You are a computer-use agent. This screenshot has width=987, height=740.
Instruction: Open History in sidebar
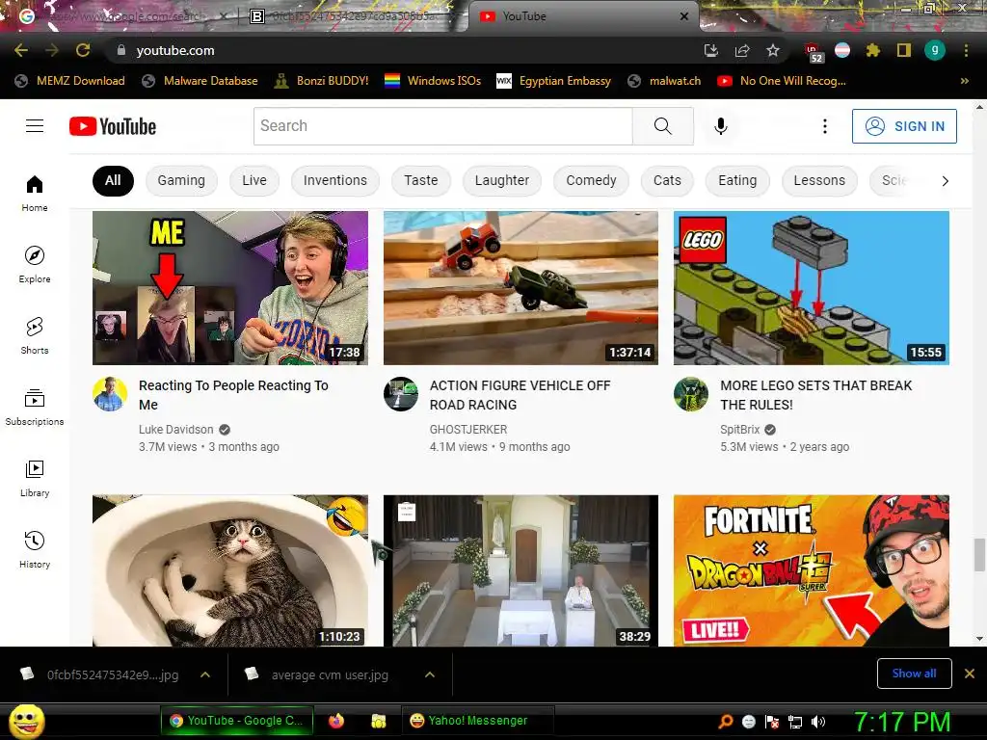click(35, 549)
